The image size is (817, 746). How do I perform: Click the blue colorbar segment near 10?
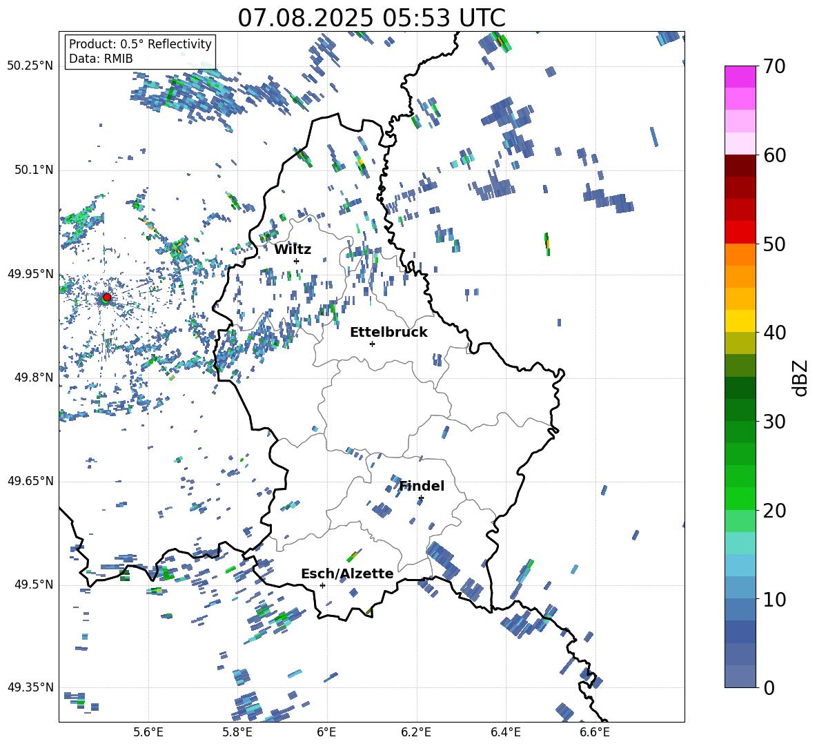pos(740,609)
